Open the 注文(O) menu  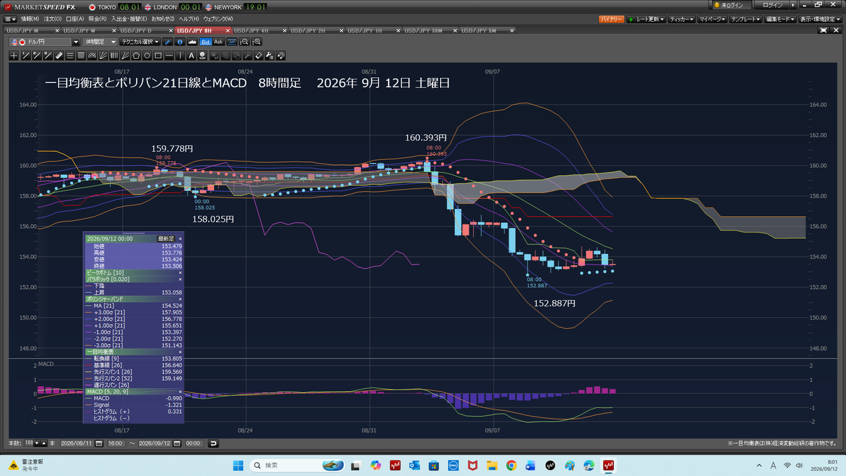point(52,19)
